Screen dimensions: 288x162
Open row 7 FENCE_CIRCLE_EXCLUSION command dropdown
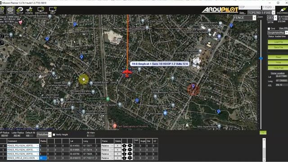coord(23,158)
